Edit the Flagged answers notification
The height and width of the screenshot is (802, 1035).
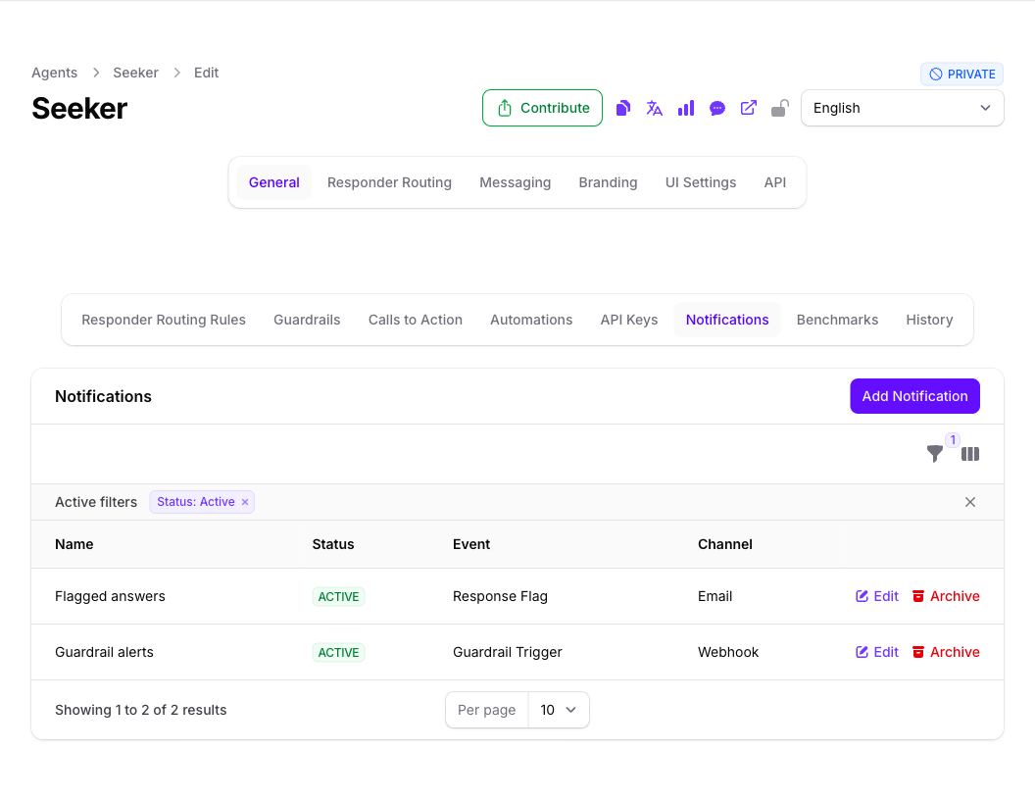point(877,597)
